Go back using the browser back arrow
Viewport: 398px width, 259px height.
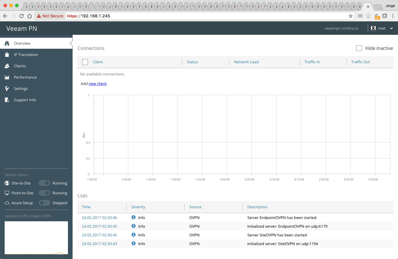(x=5, y=16)
